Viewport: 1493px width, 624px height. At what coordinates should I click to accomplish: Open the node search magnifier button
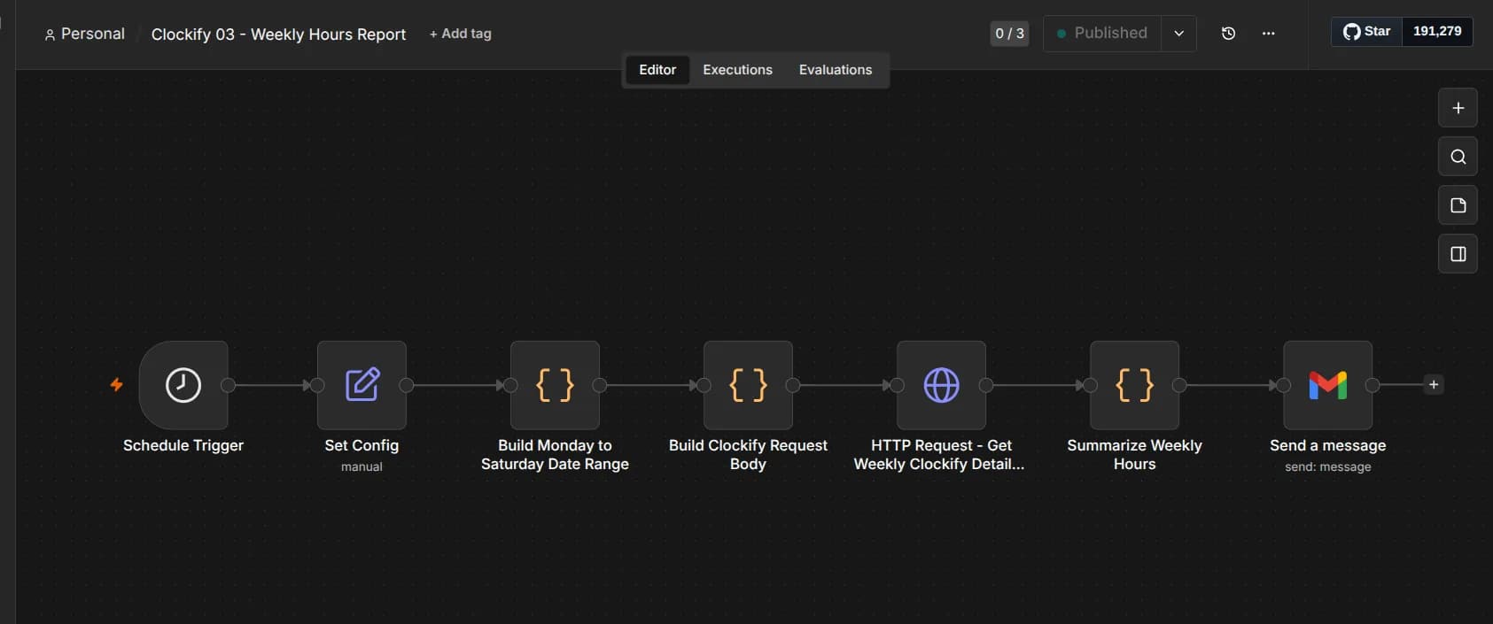(1458, 157)
